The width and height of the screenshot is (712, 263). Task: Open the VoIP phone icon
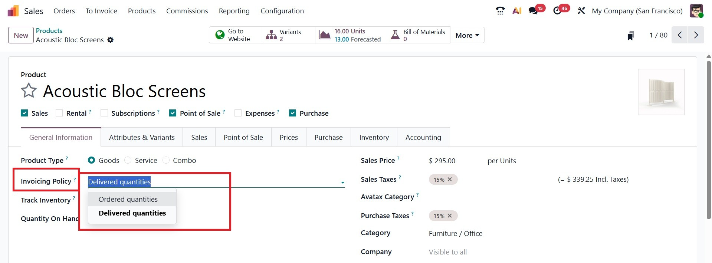coord(500,11)
